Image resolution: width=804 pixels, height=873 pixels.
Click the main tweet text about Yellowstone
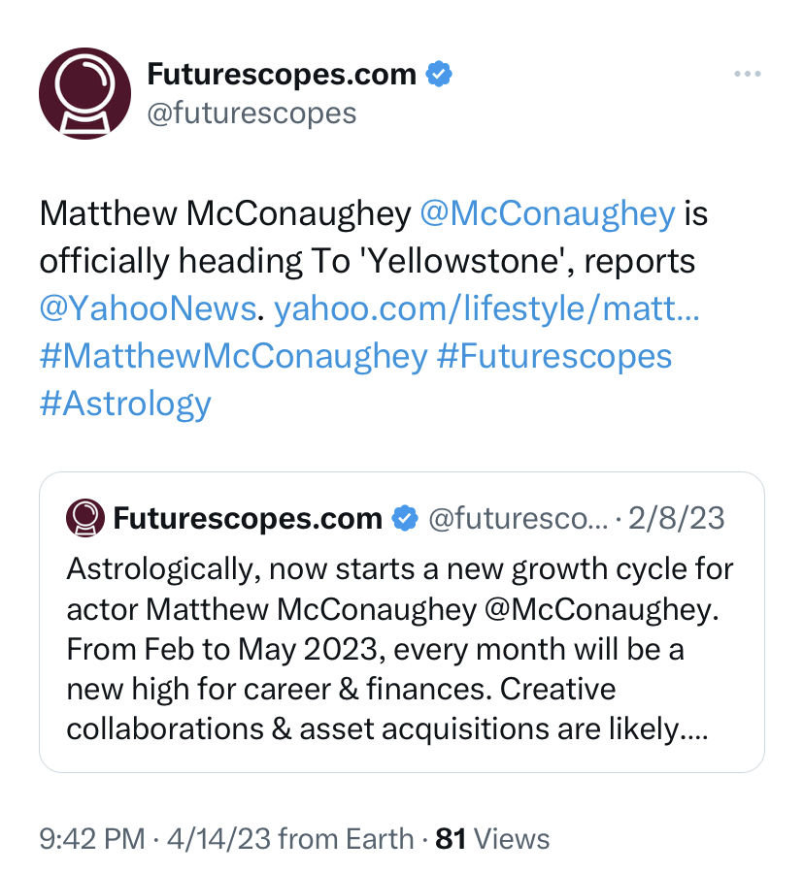point(373,308)
